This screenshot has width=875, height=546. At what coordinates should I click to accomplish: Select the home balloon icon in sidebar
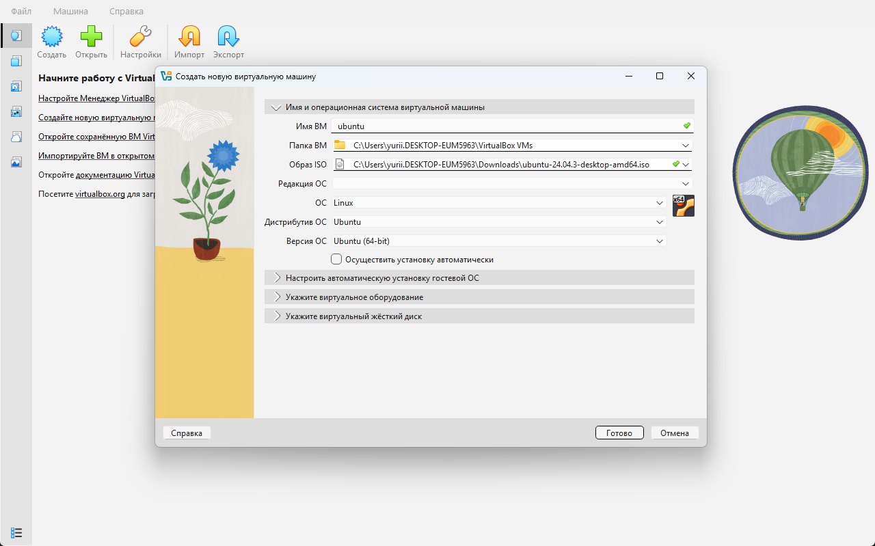pos(16,36)
